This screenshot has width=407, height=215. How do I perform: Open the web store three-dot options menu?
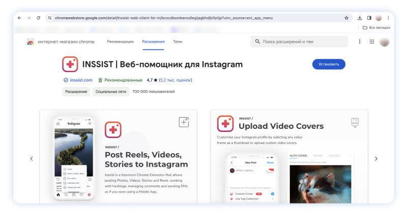click(x=360, y=42)
